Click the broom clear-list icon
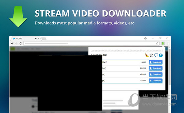Screen dimensions: 184x113 coord(147,55)
